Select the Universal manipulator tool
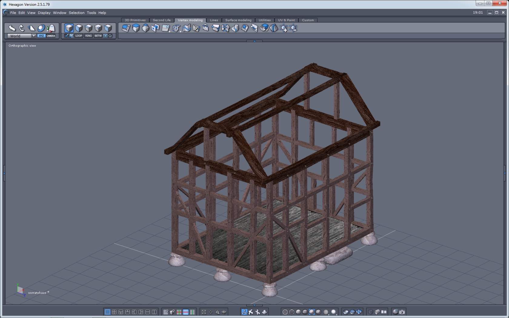Image resolution: width=509 pixels, height=318 pixels. (x=41, y=28)
